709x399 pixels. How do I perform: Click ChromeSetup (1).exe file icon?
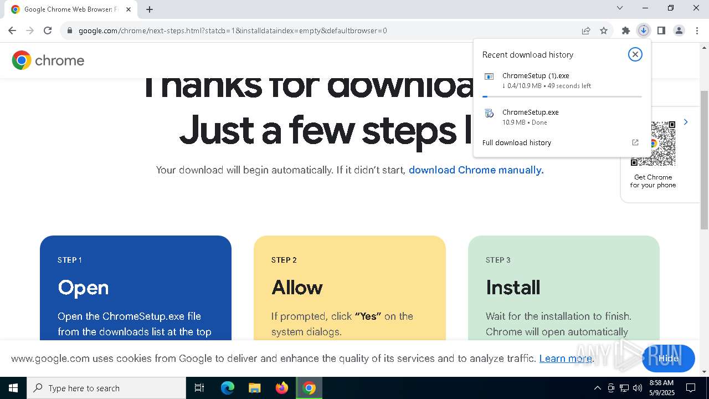(489, 77)
